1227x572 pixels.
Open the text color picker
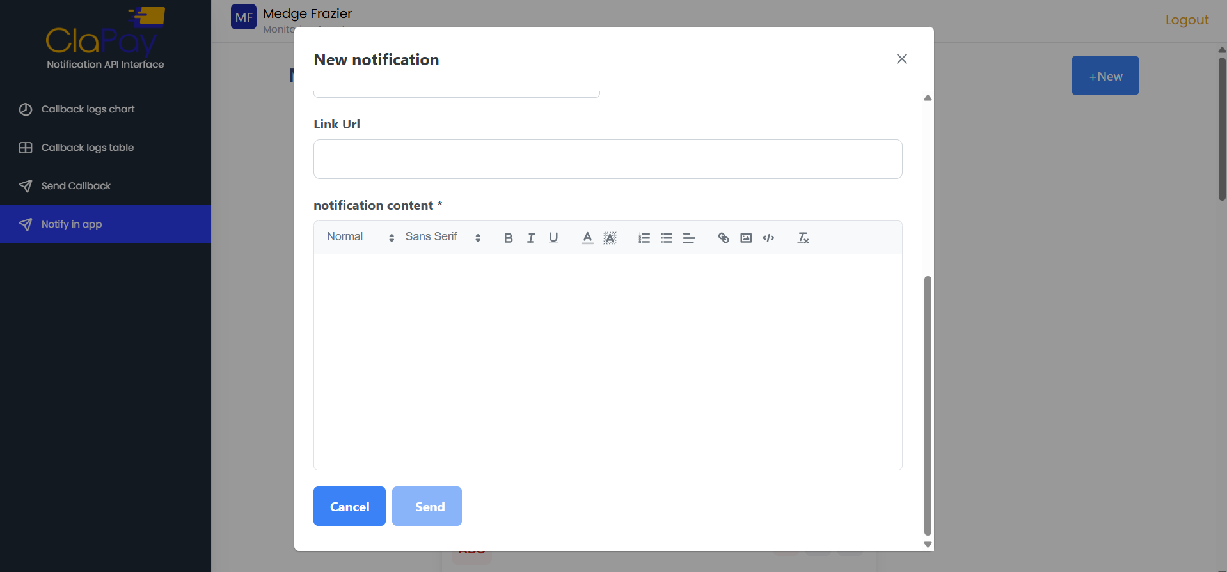click(587, 238)
